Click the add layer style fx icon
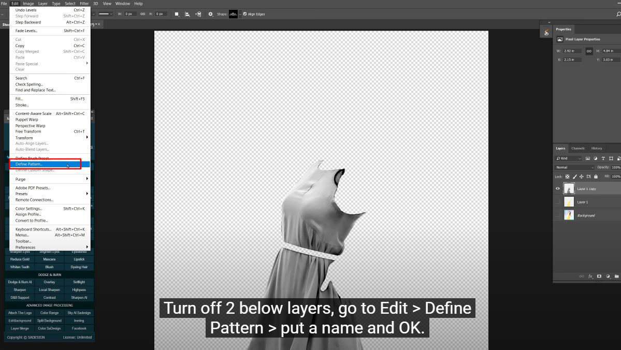Screen dimensions: 621x350 click(590, 276)
